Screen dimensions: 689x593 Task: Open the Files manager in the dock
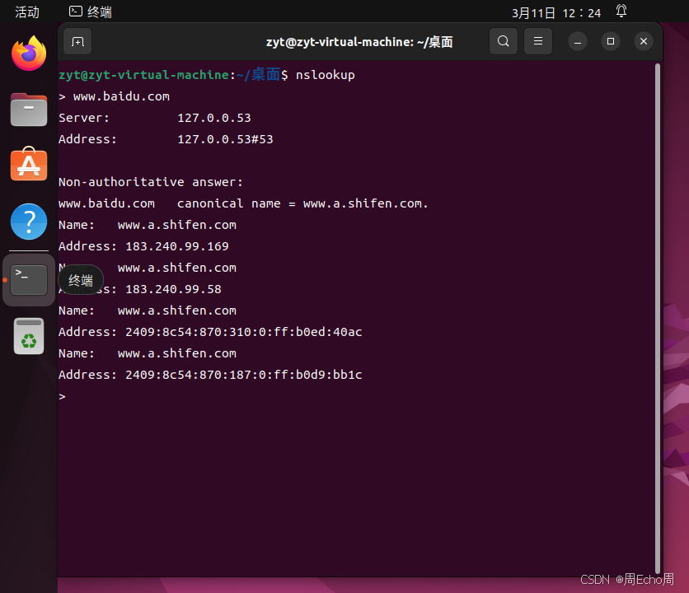coord(29,110)
